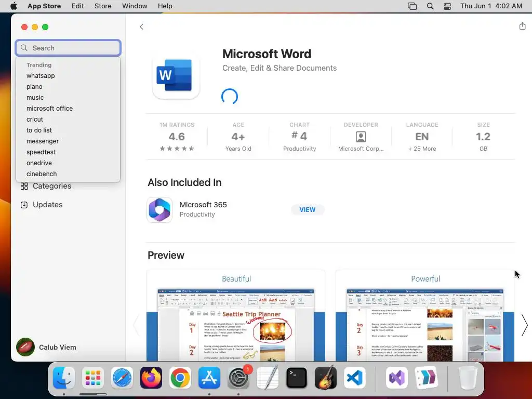This screenshot has width=532, height=399.
Task: Launch GarageBand from the dock
Action: (326, 378)
